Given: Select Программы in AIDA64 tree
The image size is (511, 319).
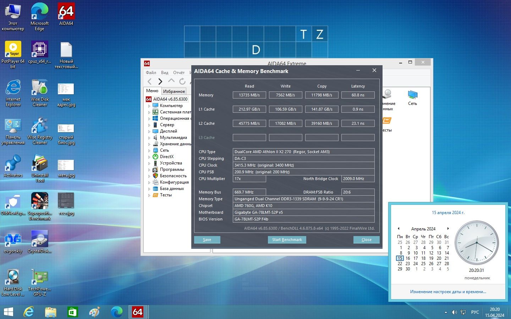Looking at the screenshot, I should pos(172,169).
